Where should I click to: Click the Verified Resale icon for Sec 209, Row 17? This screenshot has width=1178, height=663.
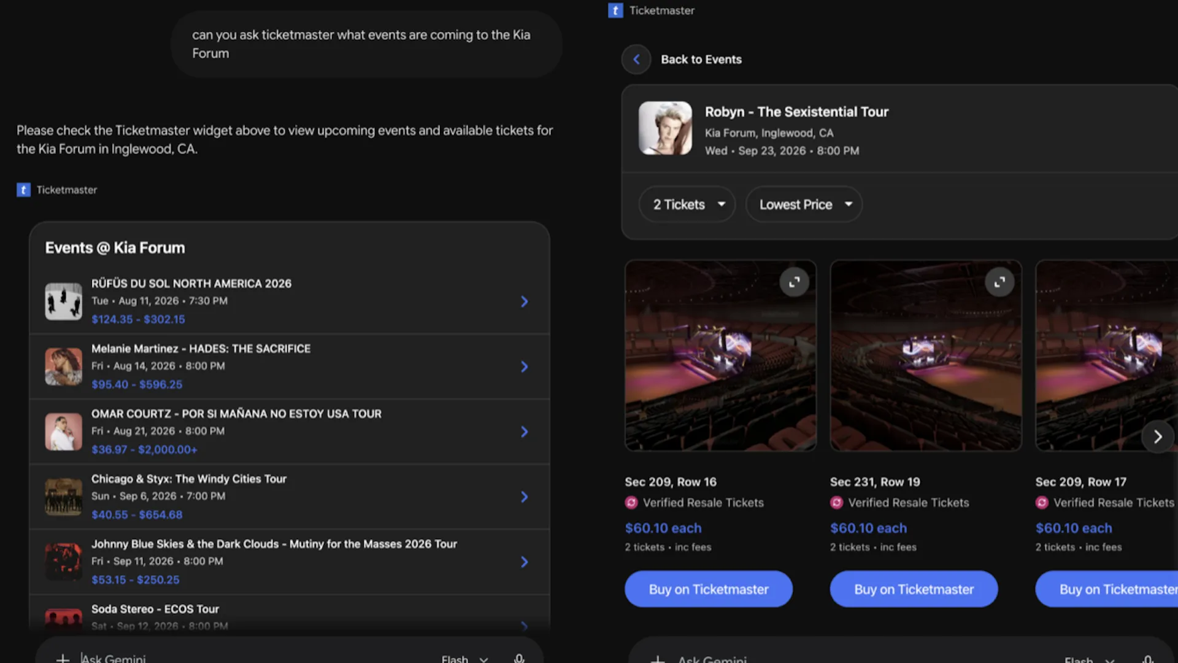[1042, 503]
